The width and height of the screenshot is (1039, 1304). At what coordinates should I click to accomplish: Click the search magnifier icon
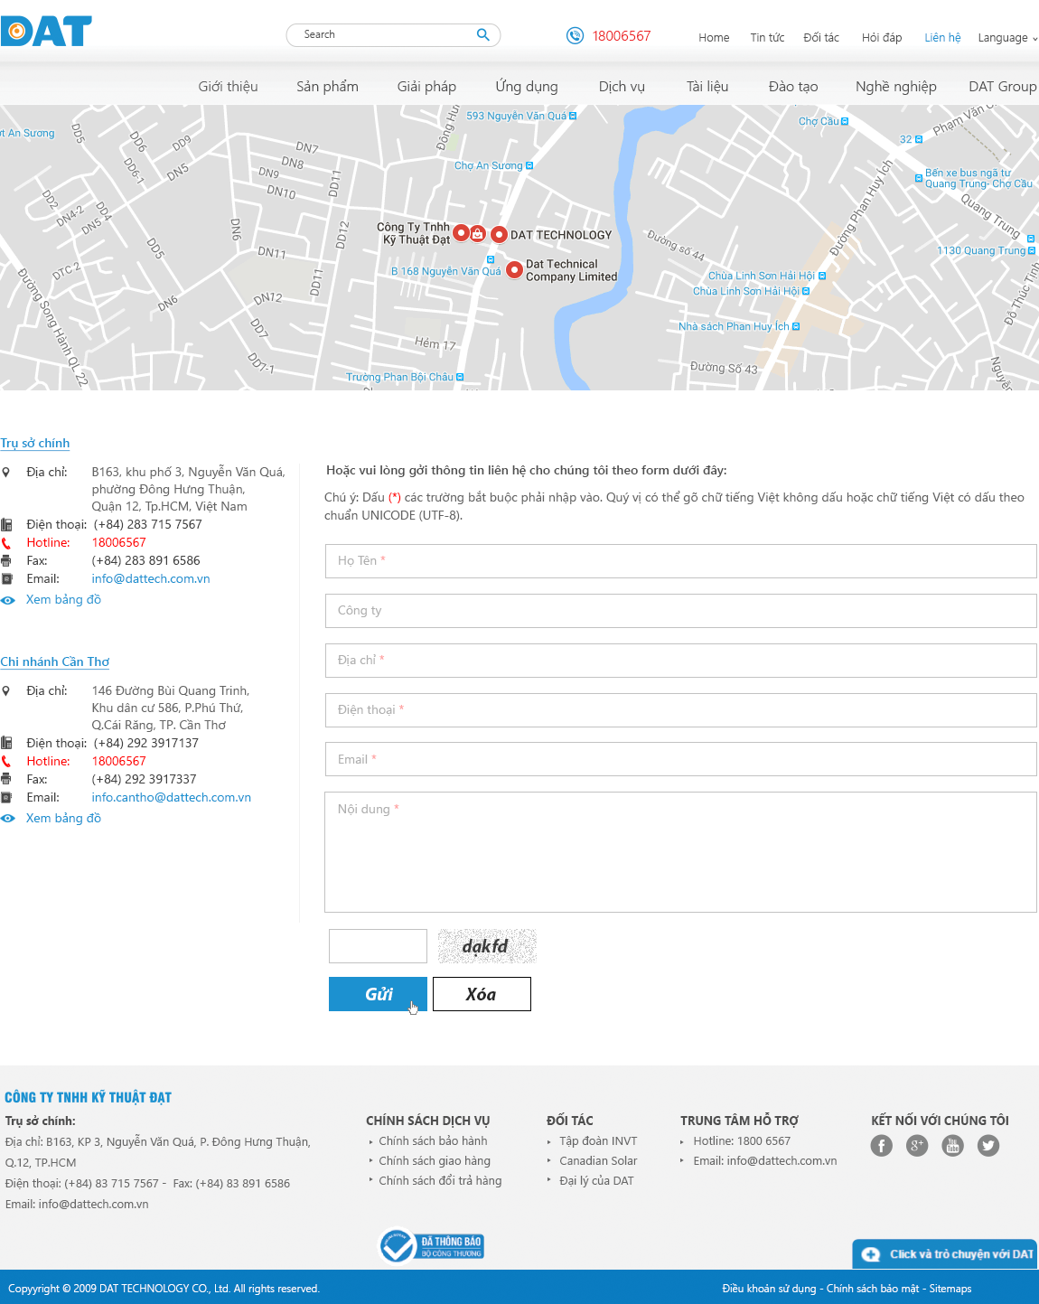coord(483,35)
